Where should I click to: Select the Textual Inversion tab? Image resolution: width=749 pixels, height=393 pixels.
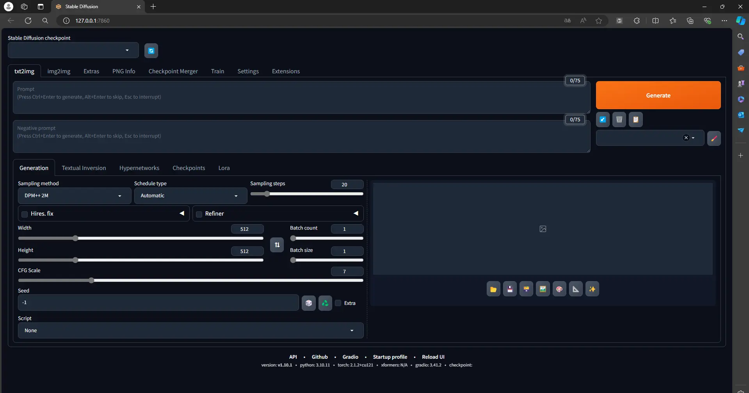pyautogui.click(x=84, y=168)
